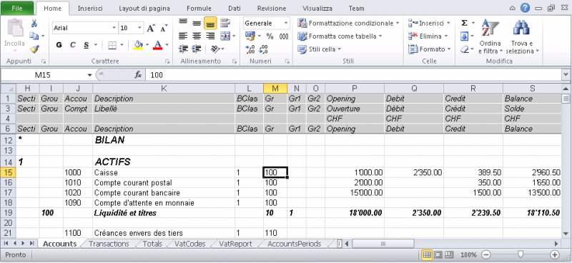Image resolution: width=572 pixels, height=263 pixels.
Task: Select the Format Painter brush icon
Action: (34, 49)
